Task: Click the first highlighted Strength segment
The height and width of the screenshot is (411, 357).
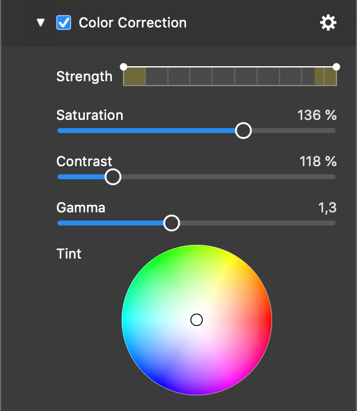Action: [x=134, y=76]
